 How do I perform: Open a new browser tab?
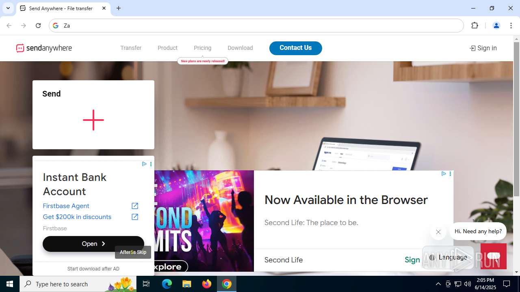[x=119, y=8]
